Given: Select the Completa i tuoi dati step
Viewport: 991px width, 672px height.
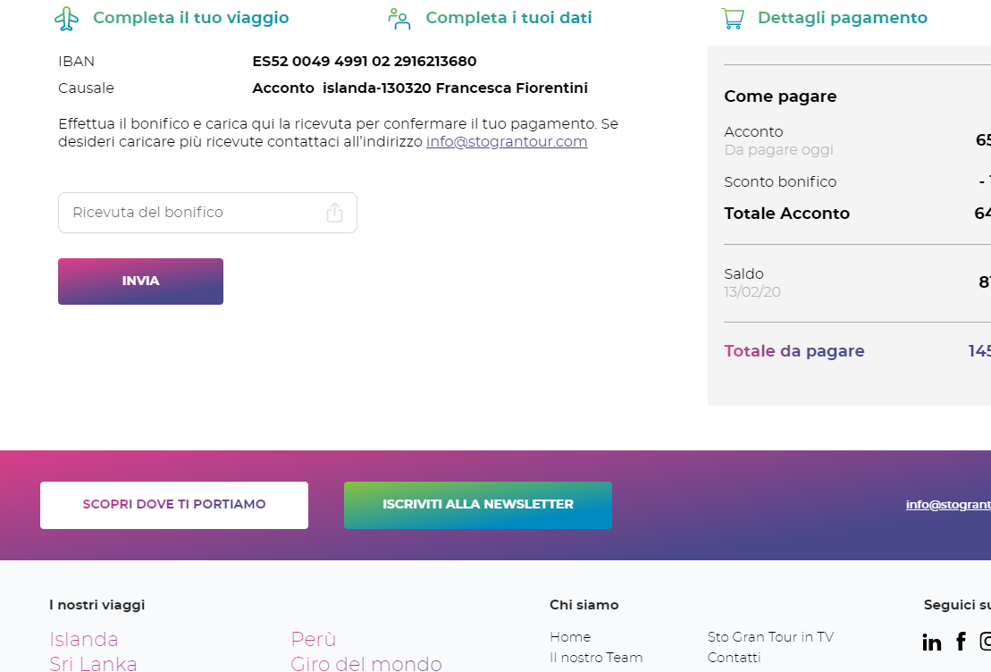Looking at the screenshot, I should click(x=508, y=18).
